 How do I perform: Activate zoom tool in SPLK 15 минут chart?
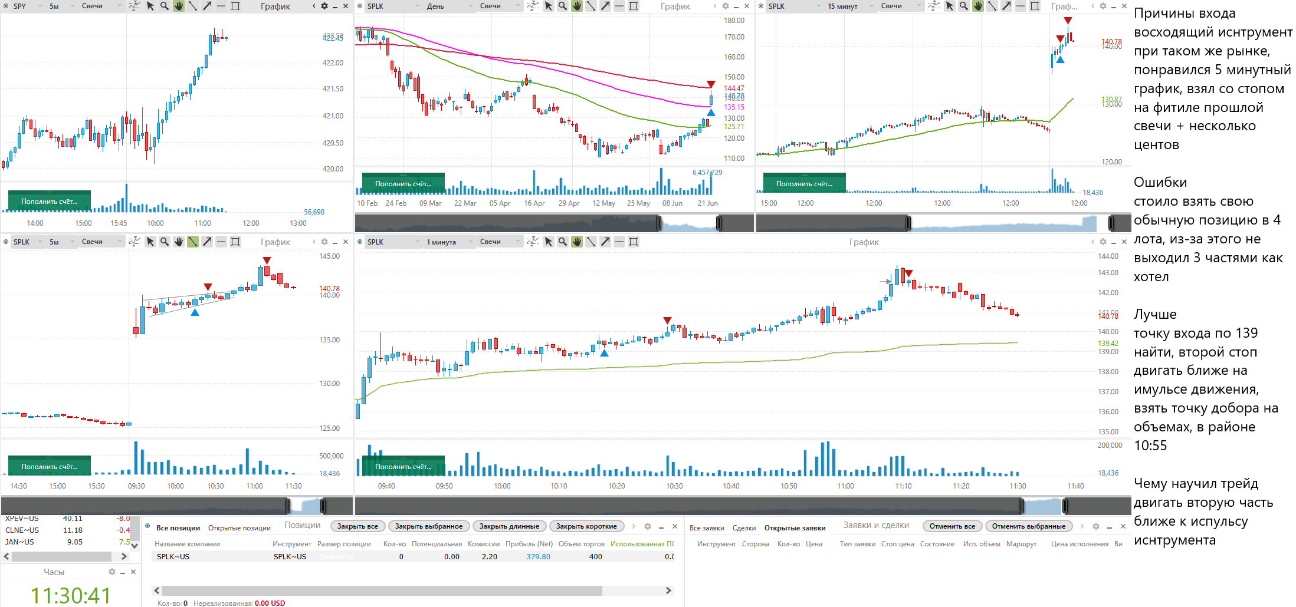pos(964,6)
